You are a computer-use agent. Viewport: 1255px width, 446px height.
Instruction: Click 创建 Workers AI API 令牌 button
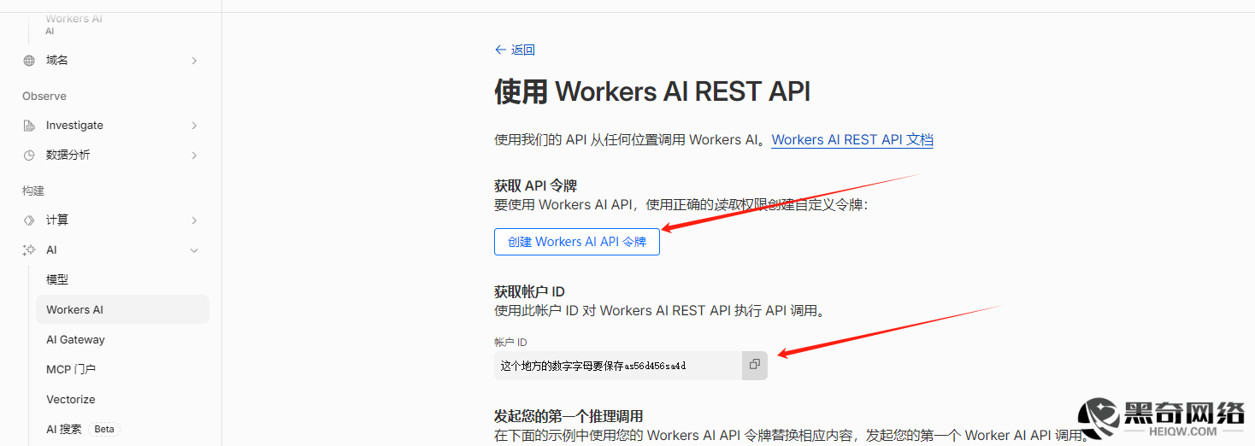click(577, 242)
